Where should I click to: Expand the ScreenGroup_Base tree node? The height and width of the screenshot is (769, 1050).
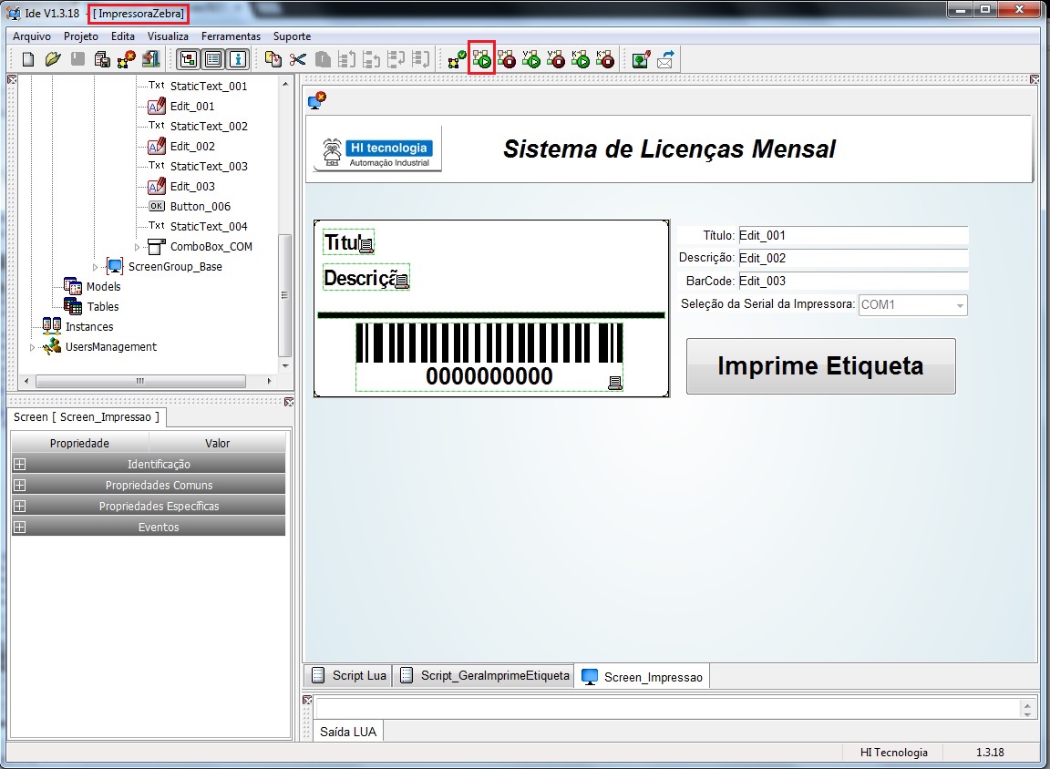[95, 267]
